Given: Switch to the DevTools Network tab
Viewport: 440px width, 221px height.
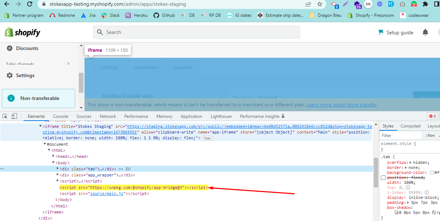Looking at the screenshot, I should pyautogui.click(x=108, y=116).
